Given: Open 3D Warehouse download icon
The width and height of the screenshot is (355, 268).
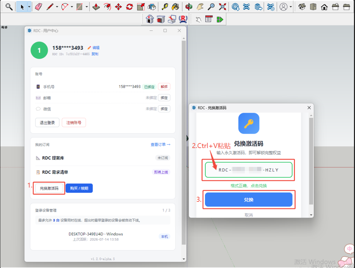Looking at the screenshot, I should coord(236,7).
